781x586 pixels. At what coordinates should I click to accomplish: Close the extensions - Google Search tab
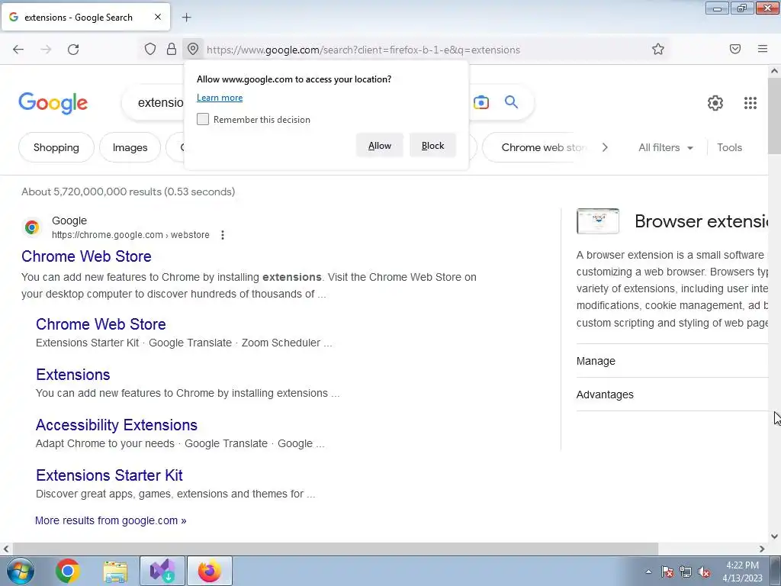[158, 17]
